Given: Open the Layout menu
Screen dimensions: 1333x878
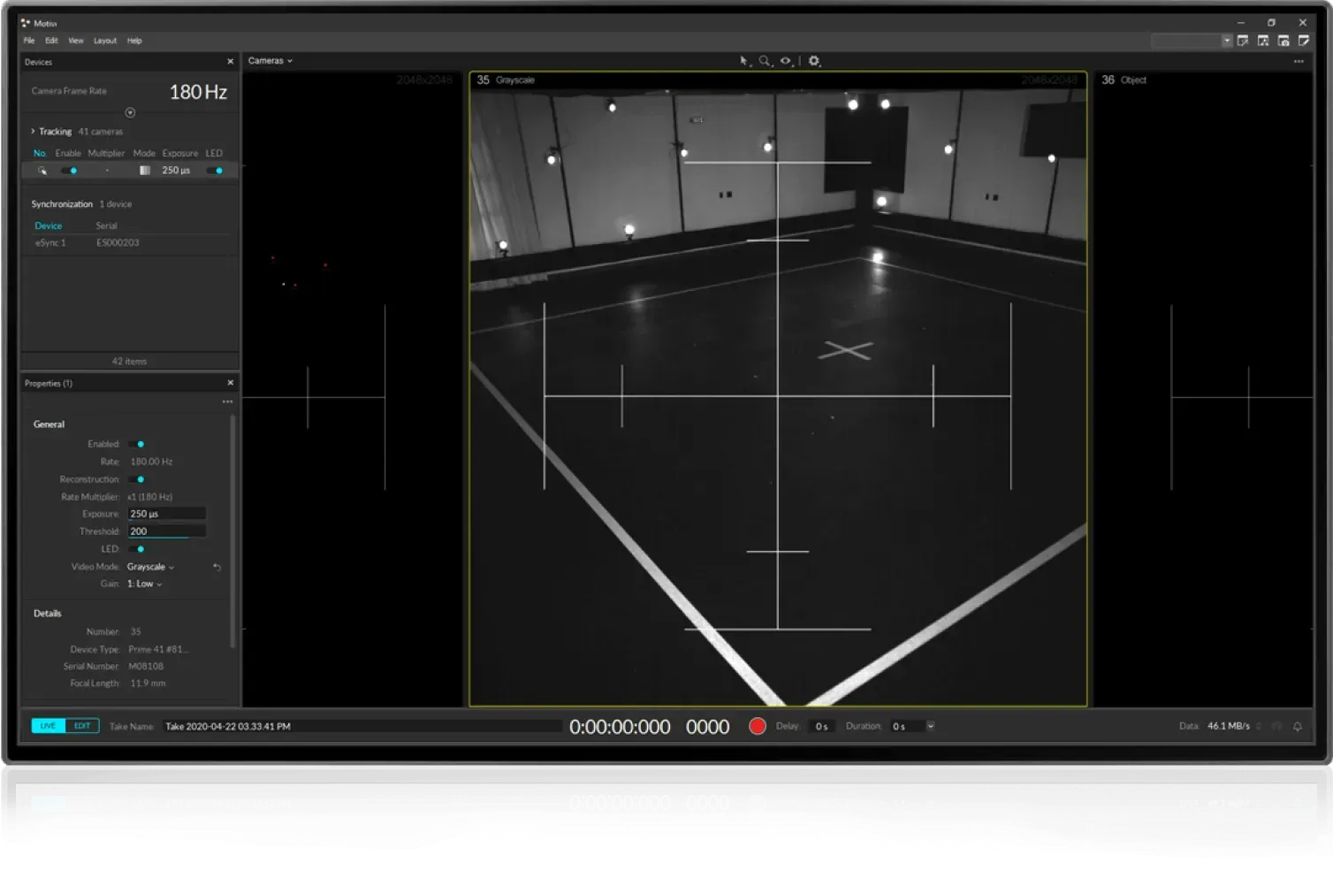Looking at the screenshot, I should tap(105, 41).
